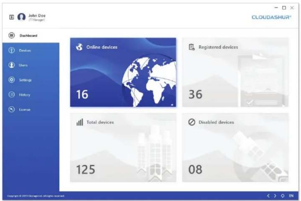
Task: Click the Settings gear icon in sidebar
Action: (x=12, y=80)
